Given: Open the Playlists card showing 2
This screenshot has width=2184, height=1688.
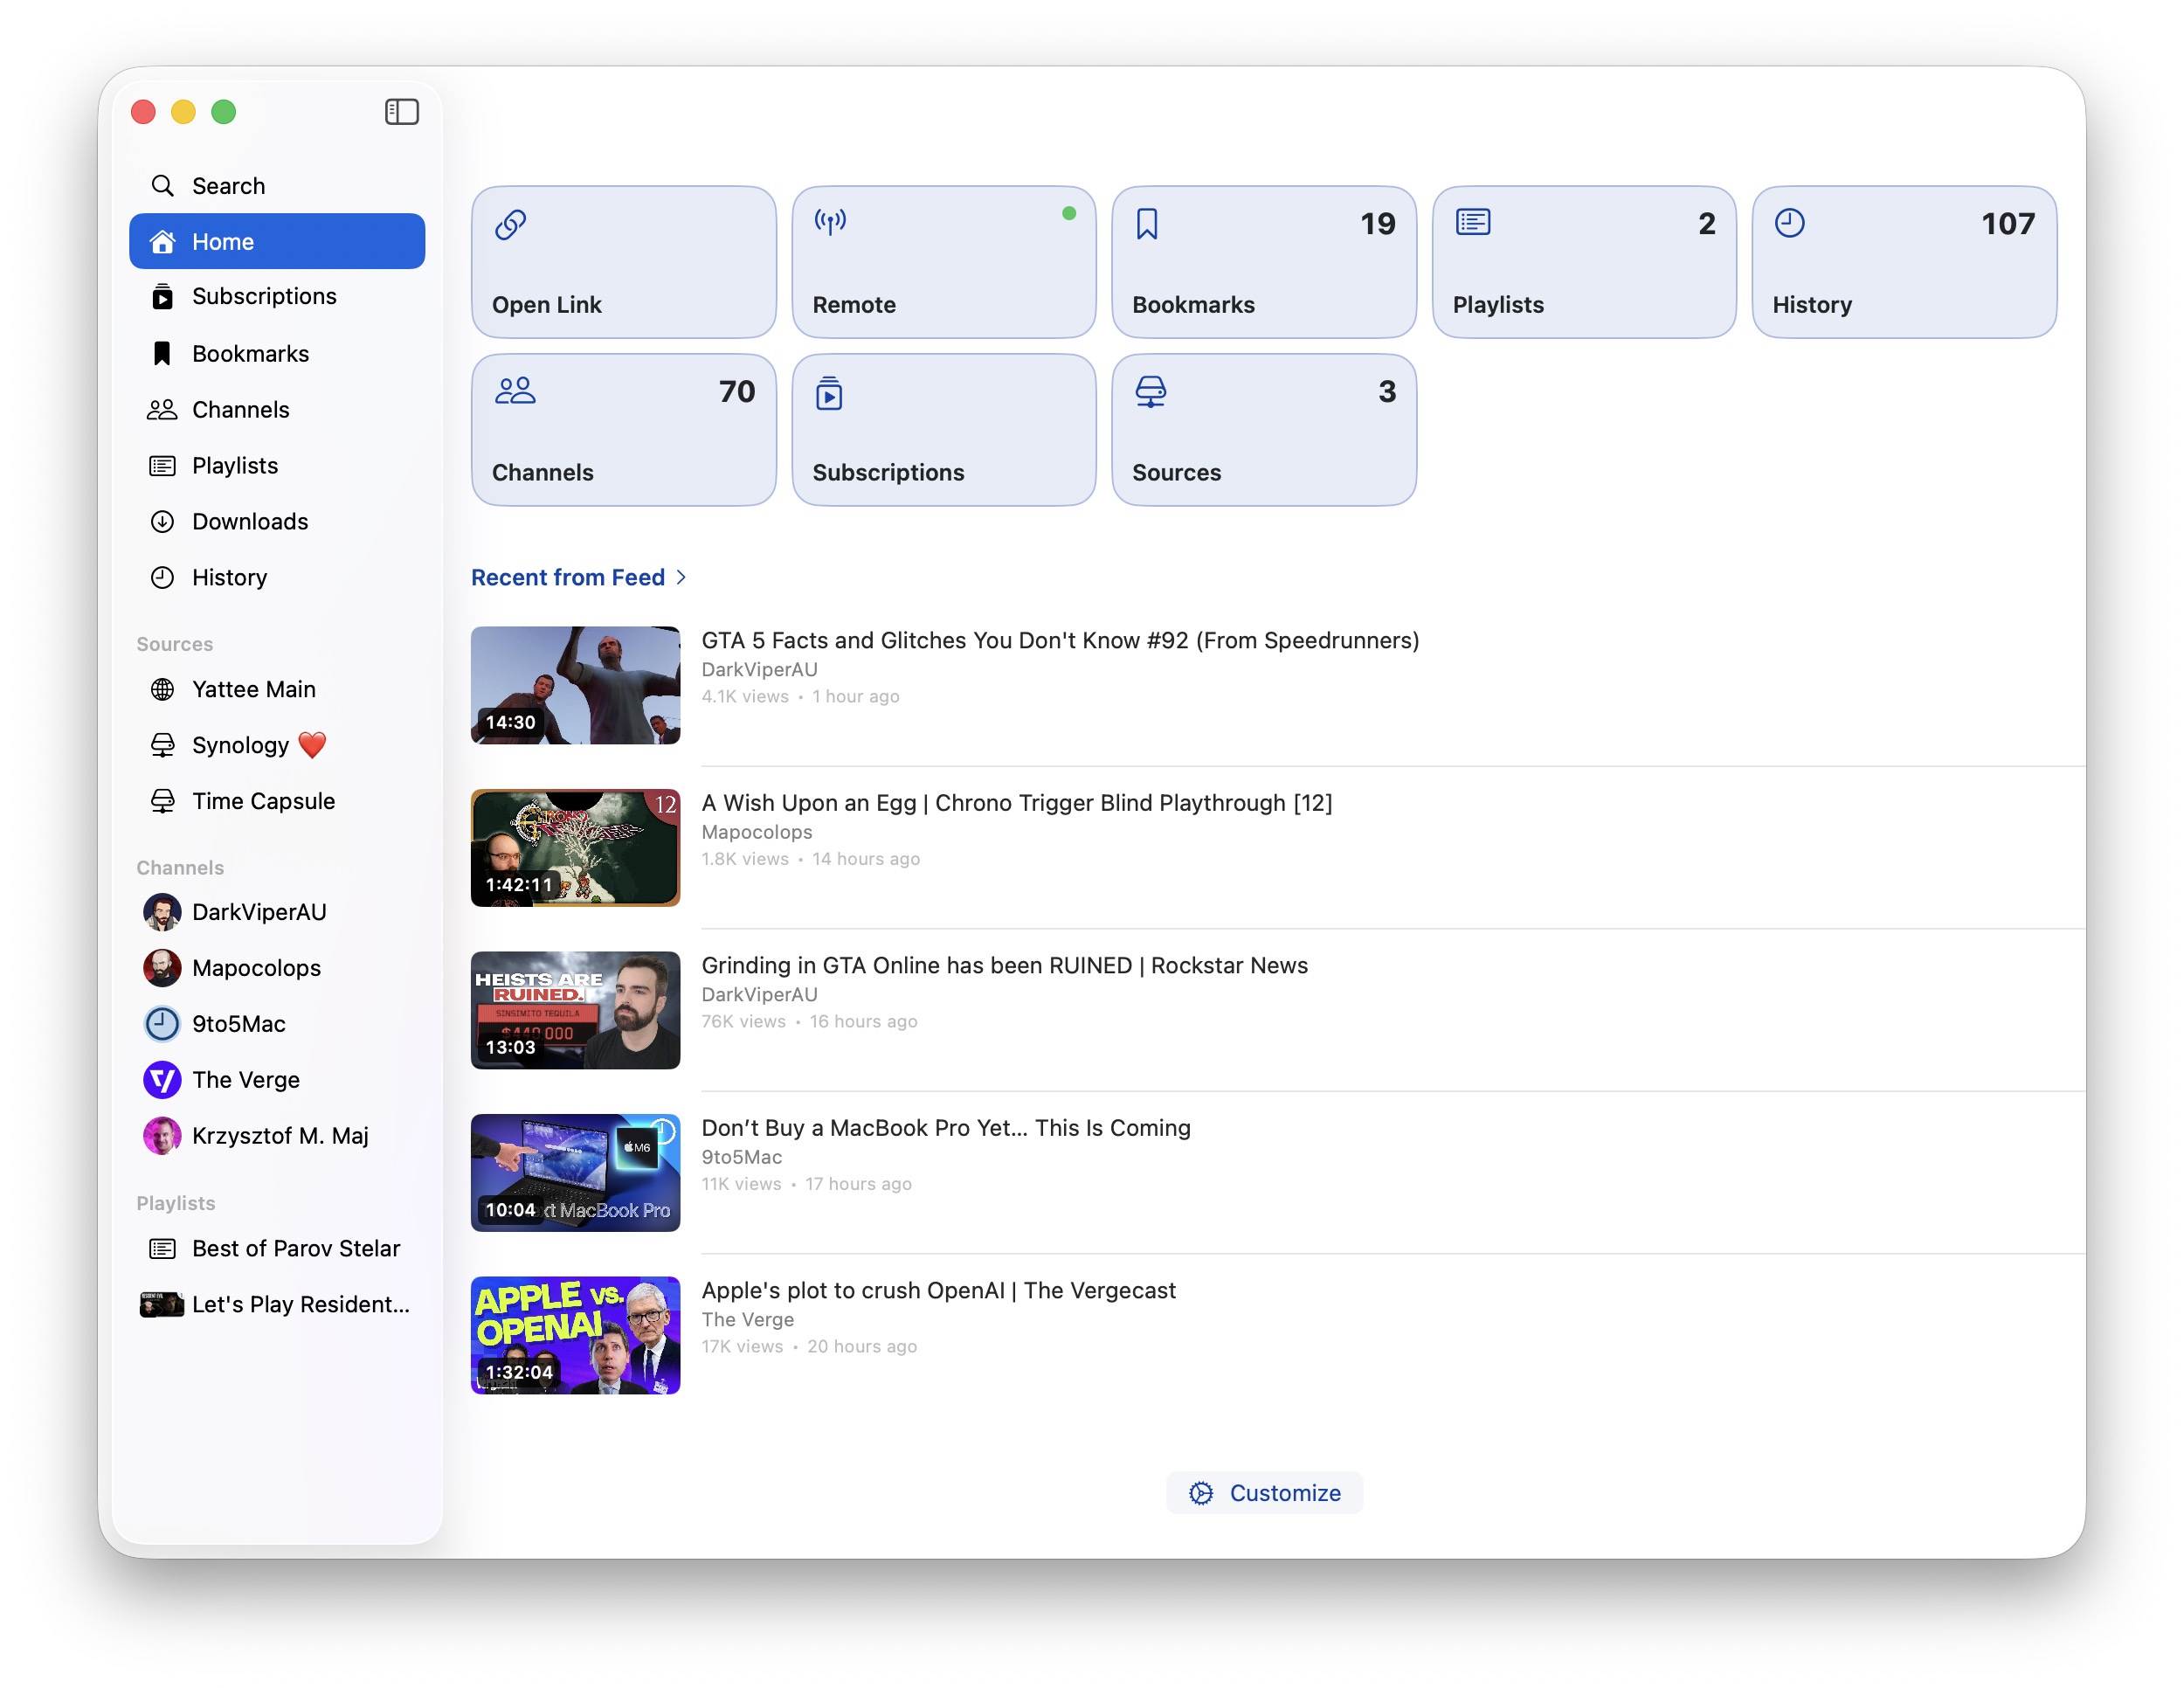Looking at the screenshot, I should point(1584,262).
